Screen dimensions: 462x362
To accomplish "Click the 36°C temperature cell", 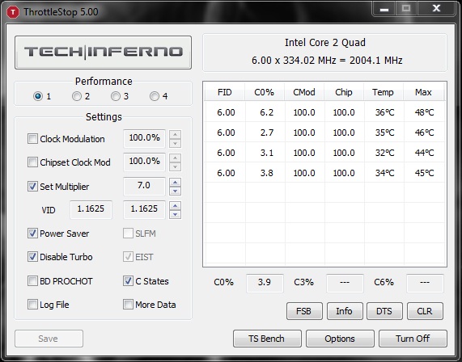I will tap(384, 112).
